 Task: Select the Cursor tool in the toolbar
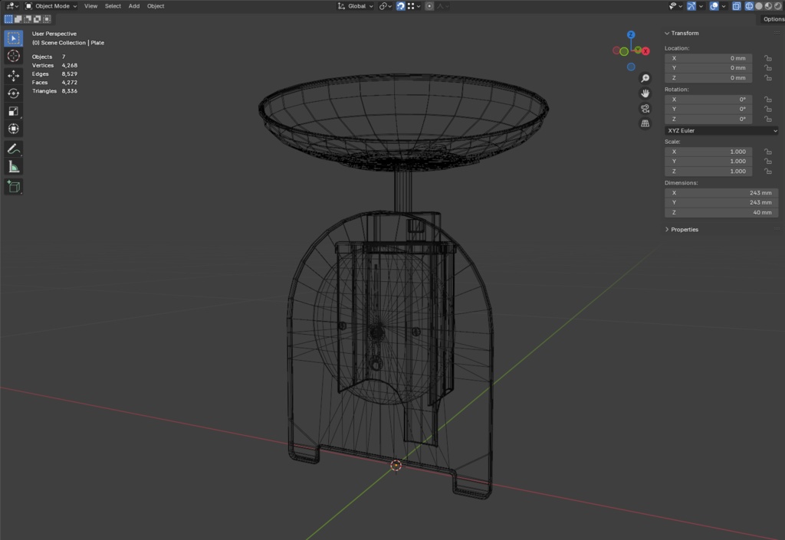tap(14, 56)
